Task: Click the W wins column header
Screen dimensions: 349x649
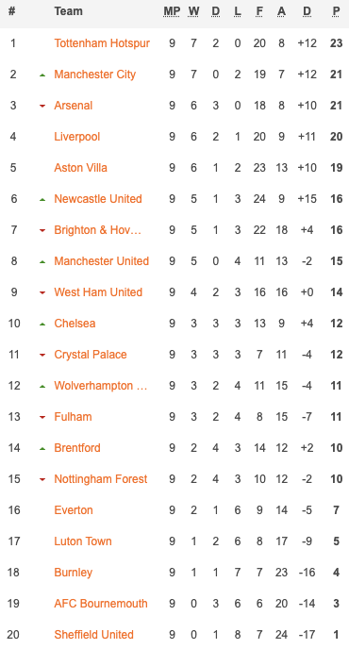Action: coord(193,11)
